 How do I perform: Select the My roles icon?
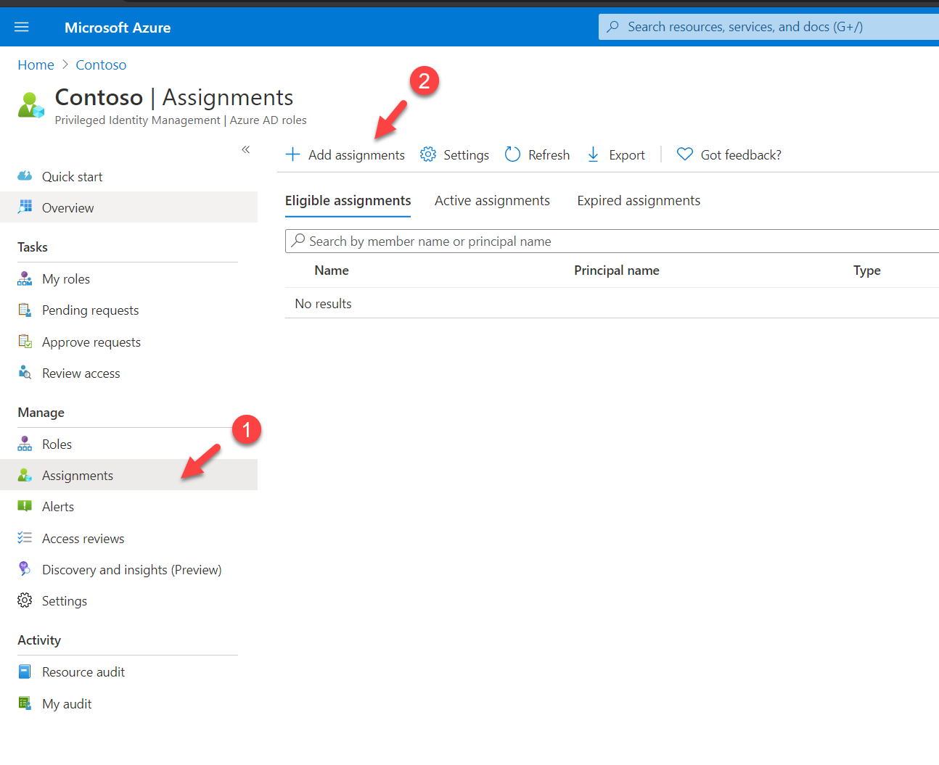(x=25, y=278)
